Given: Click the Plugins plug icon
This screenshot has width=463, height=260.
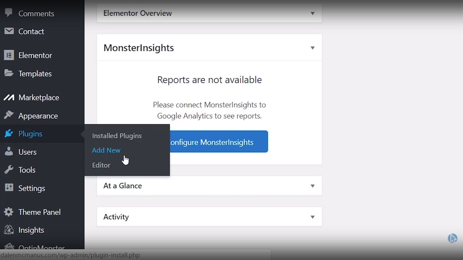Looking at the screenshot, I should coord(9,133).
